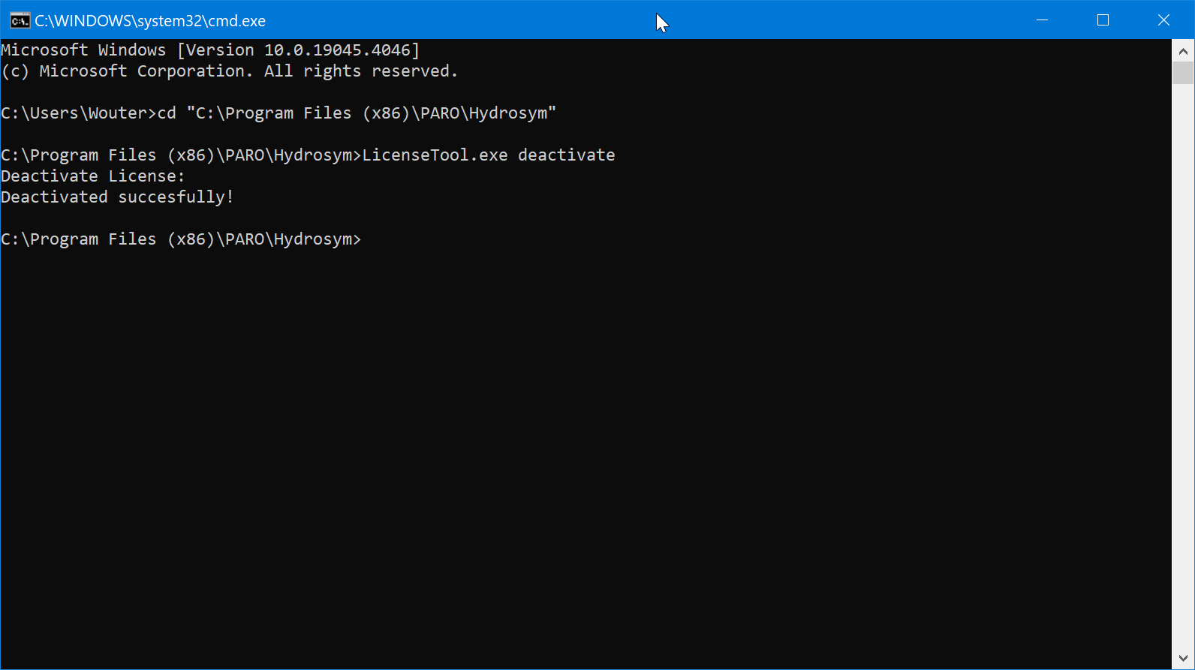This screenshot has height=670, width=1195.
Task: Click the Microsoft Corporation copyright line
Action: [x=229, y=71]
